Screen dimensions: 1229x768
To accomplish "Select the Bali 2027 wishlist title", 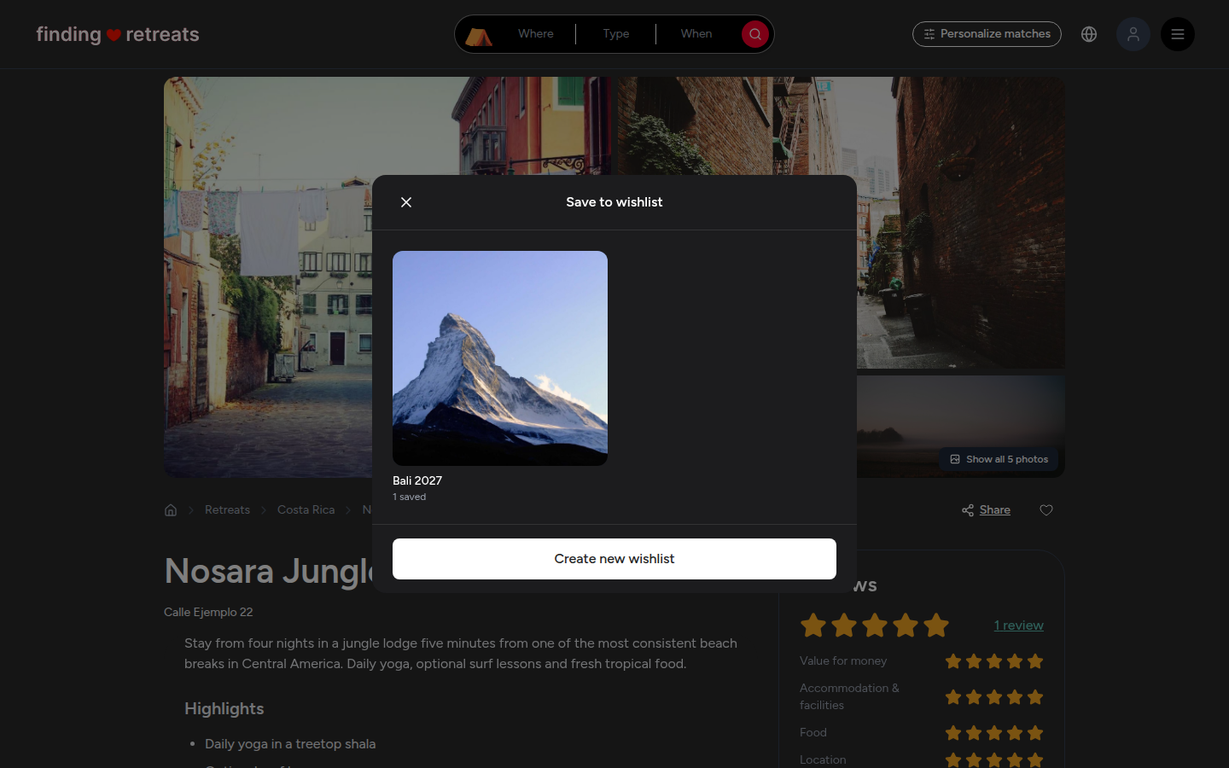I will coord(417,480).
